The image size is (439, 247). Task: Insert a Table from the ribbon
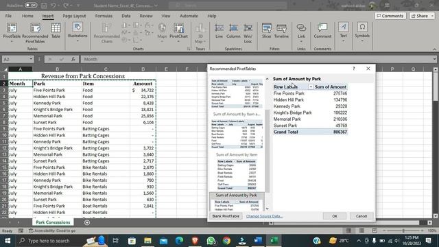click(x=56, y=31)
